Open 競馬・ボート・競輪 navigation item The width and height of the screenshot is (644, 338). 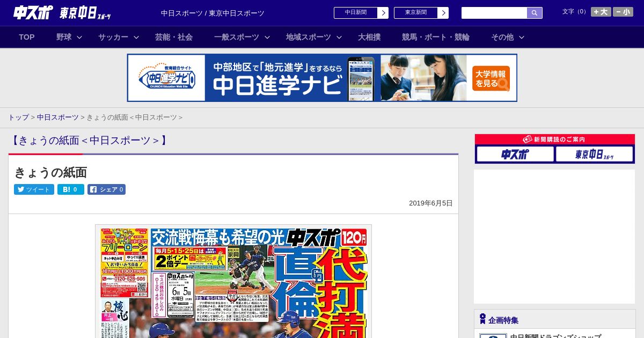click(x=436, y=37)
